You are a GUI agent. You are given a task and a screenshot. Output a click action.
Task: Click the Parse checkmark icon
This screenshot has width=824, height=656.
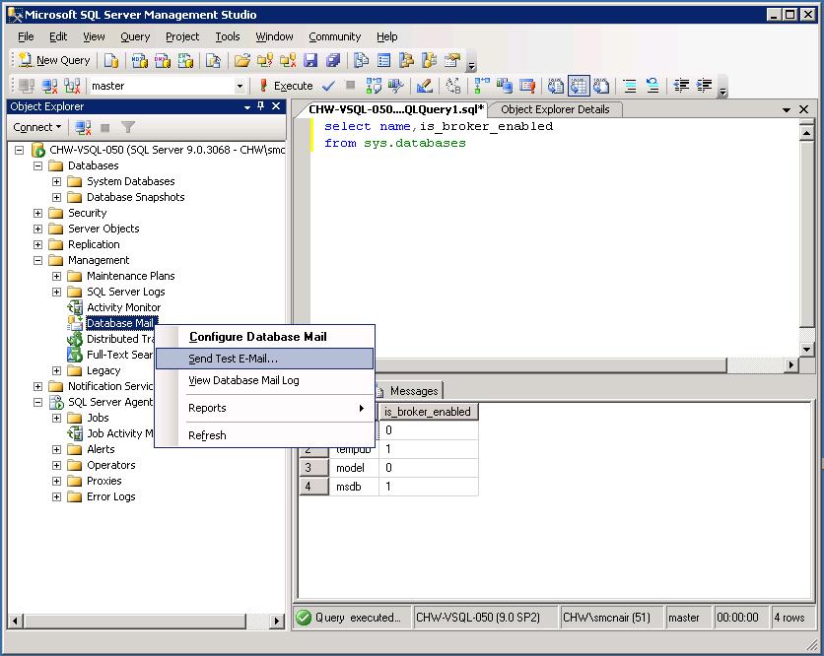(328, 86)
